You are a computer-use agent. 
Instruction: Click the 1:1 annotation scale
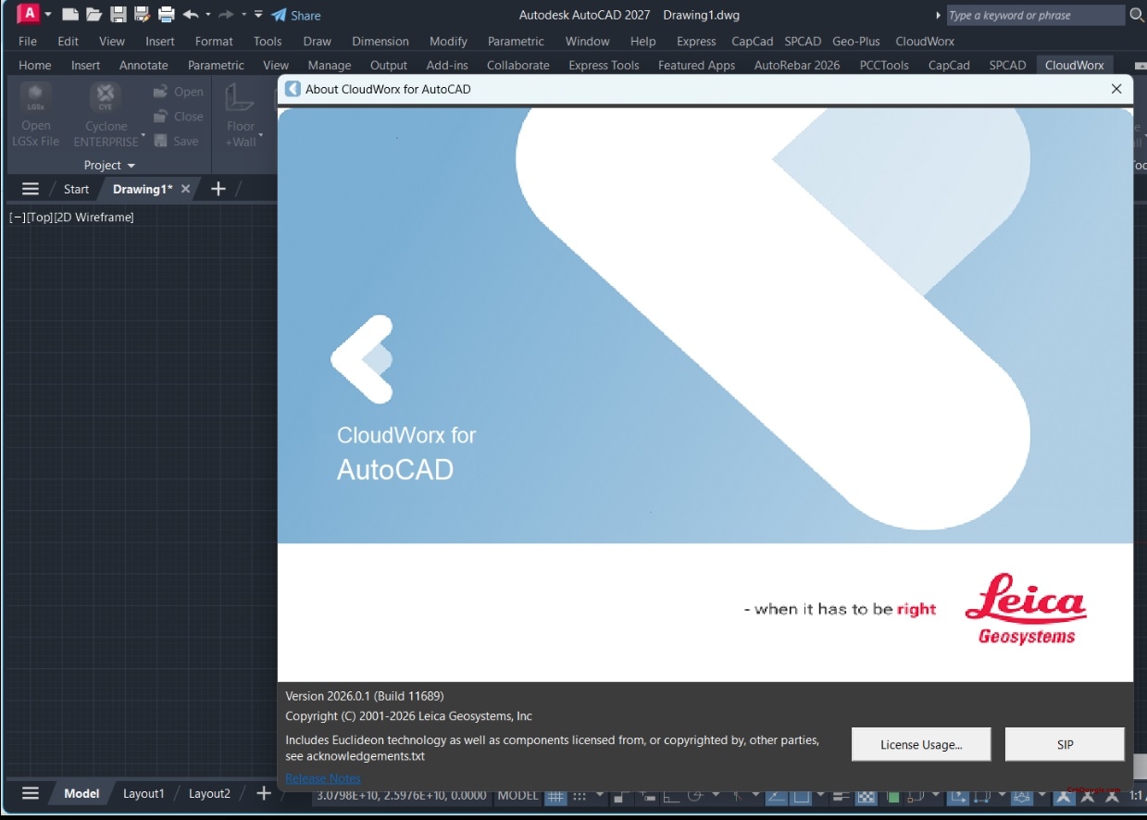coord(1136,796)
